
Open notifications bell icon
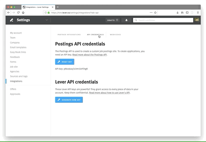tap(126, 20)
